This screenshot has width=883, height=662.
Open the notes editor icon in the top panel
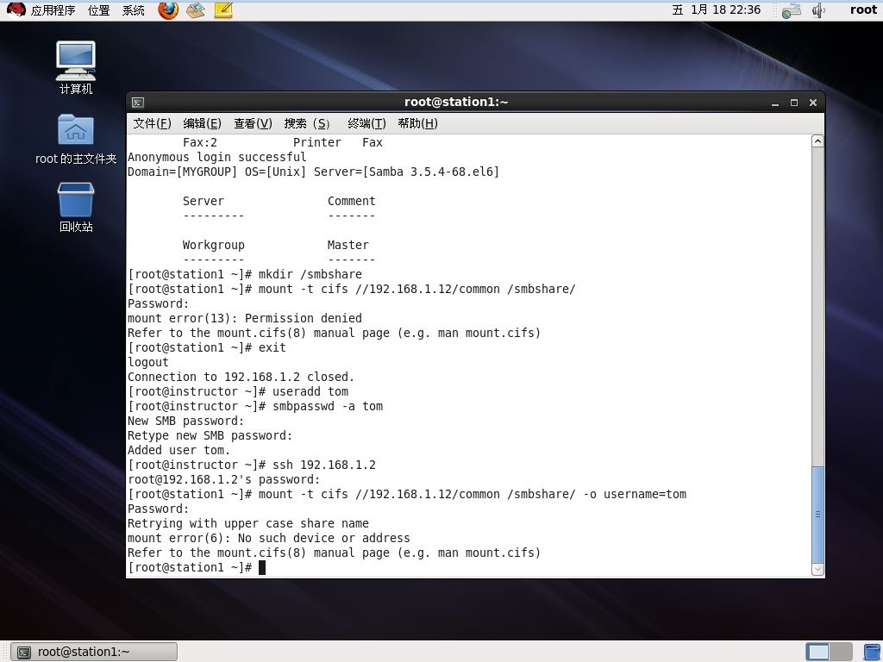223,10
